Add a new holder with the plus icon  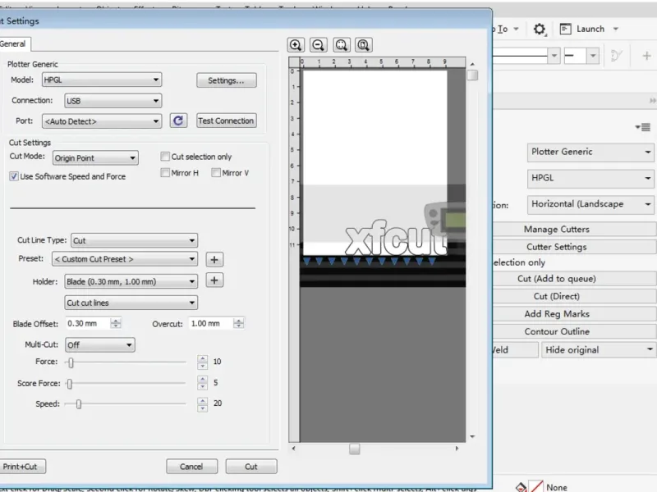[x=214, y=280]
